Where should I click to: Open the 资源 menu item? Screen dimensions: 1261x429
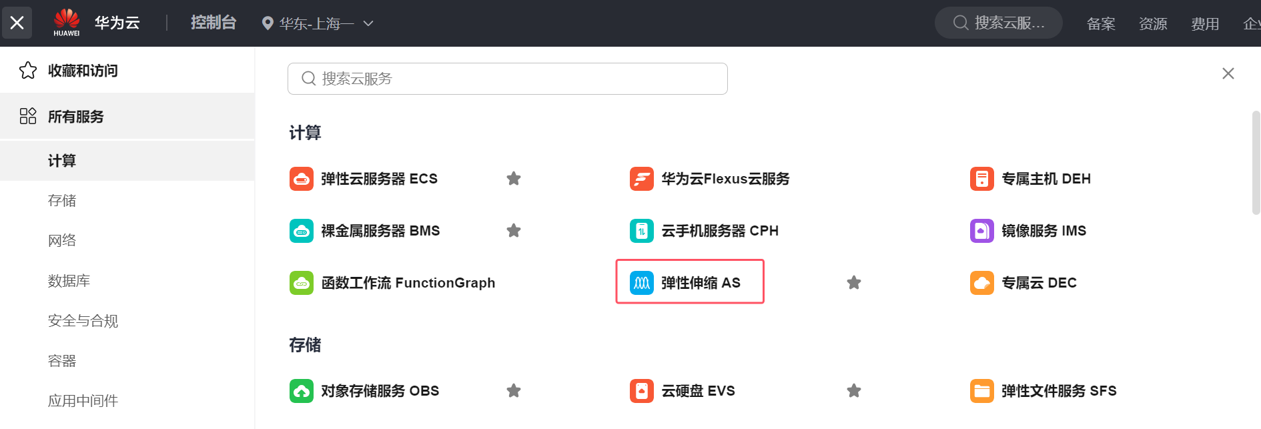tap(1153, 24)
